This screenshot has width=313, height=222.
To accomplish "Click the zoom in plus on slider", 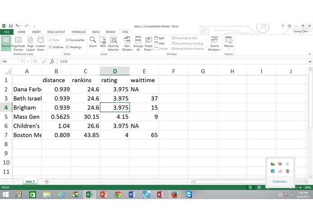I will click(300, 187).
